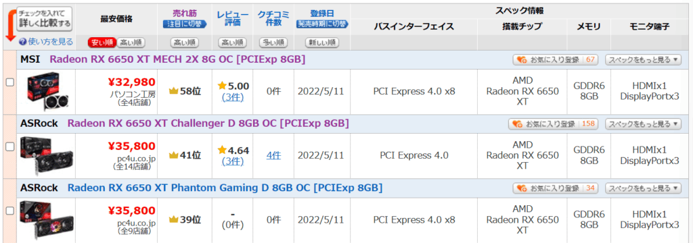Click the heart icon on Phantom Gaming D favorite button
The height and width of the screenshot is (243, 693).
[x=522, y=188]
